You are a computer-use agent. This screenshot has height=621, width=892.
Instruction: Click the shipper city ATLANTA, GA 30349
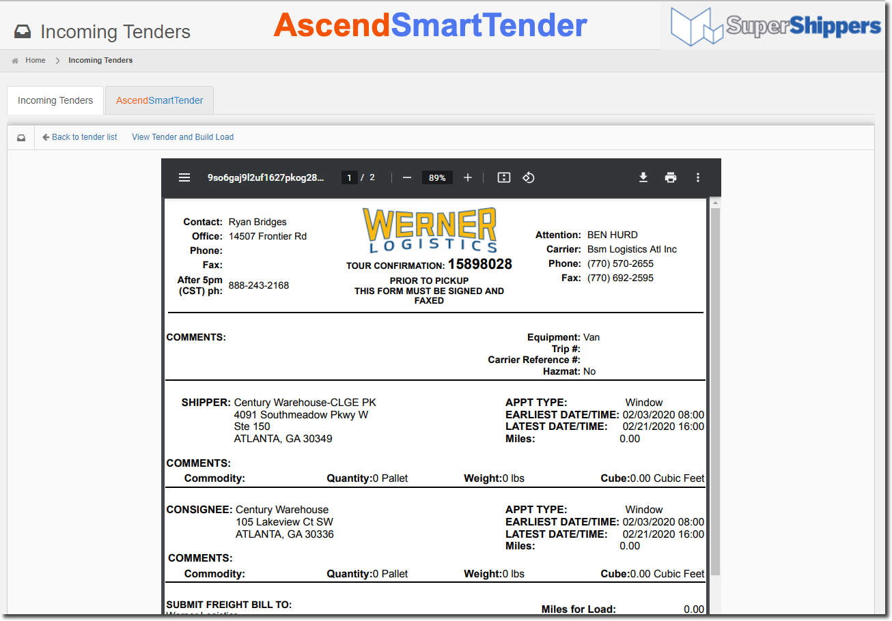click(283, 439)
